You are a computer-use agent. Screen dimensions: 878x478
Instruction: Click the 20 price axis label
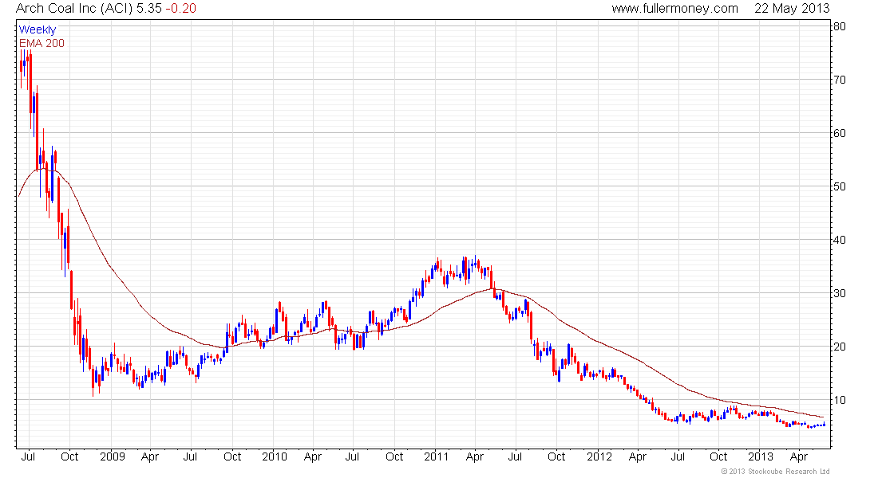(840, 347)
